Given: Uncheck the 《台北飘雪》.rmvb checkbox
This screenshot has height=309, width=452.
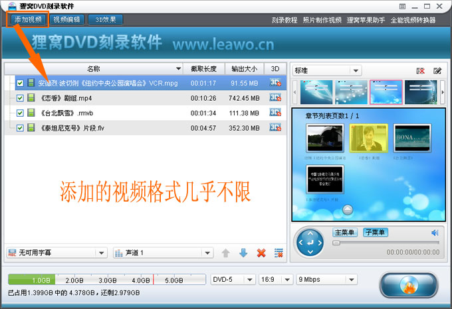Looking at the screenshot, I should coord(20,113).
